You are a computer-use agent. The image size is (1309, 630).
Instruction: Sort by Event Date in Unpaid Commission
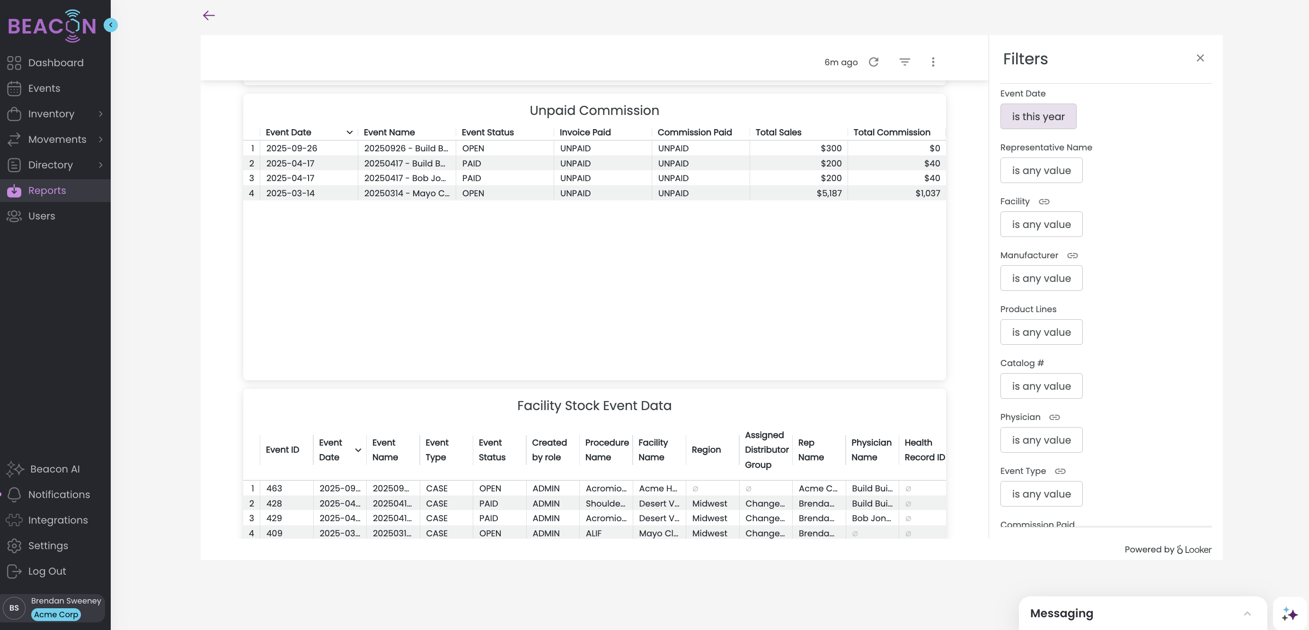pyautogui.click(x=289, y=132)
